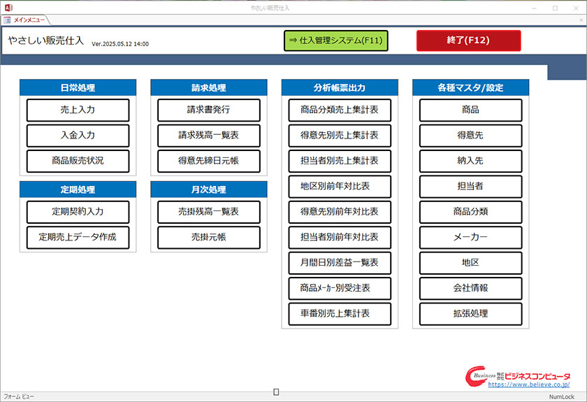Maximize the application window
The width and height of the screenshot is (587, 402).
pos(555,8)
